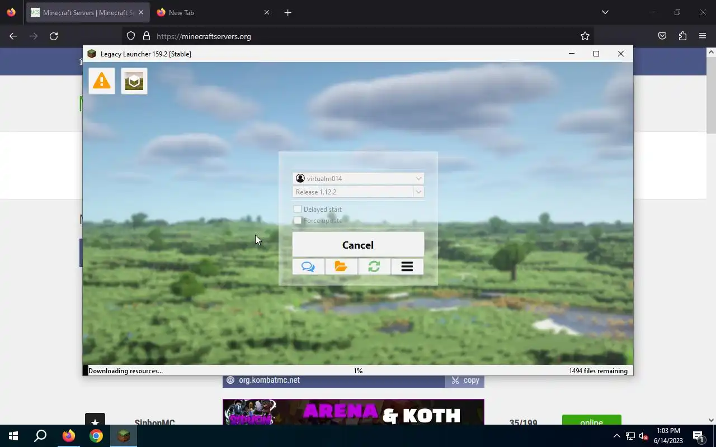
Task: Click the Firefox taskbar icon
Action: [x=69, y=436]
